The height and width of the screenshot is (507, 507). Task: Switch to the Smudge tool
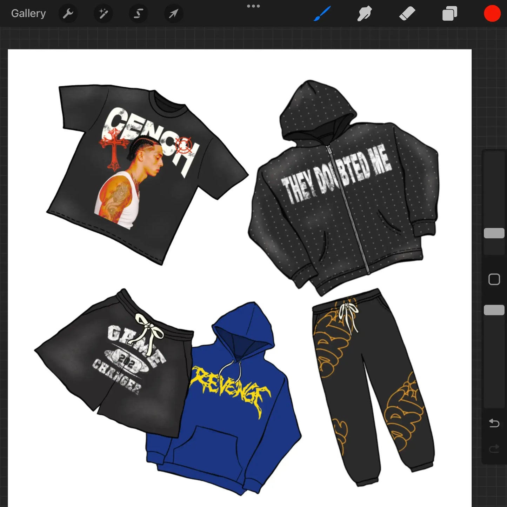point(365,13)
